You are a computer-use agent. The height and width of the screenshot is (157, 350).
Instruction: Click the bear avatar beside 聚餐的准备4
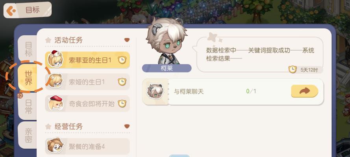(x=55, y=146)
